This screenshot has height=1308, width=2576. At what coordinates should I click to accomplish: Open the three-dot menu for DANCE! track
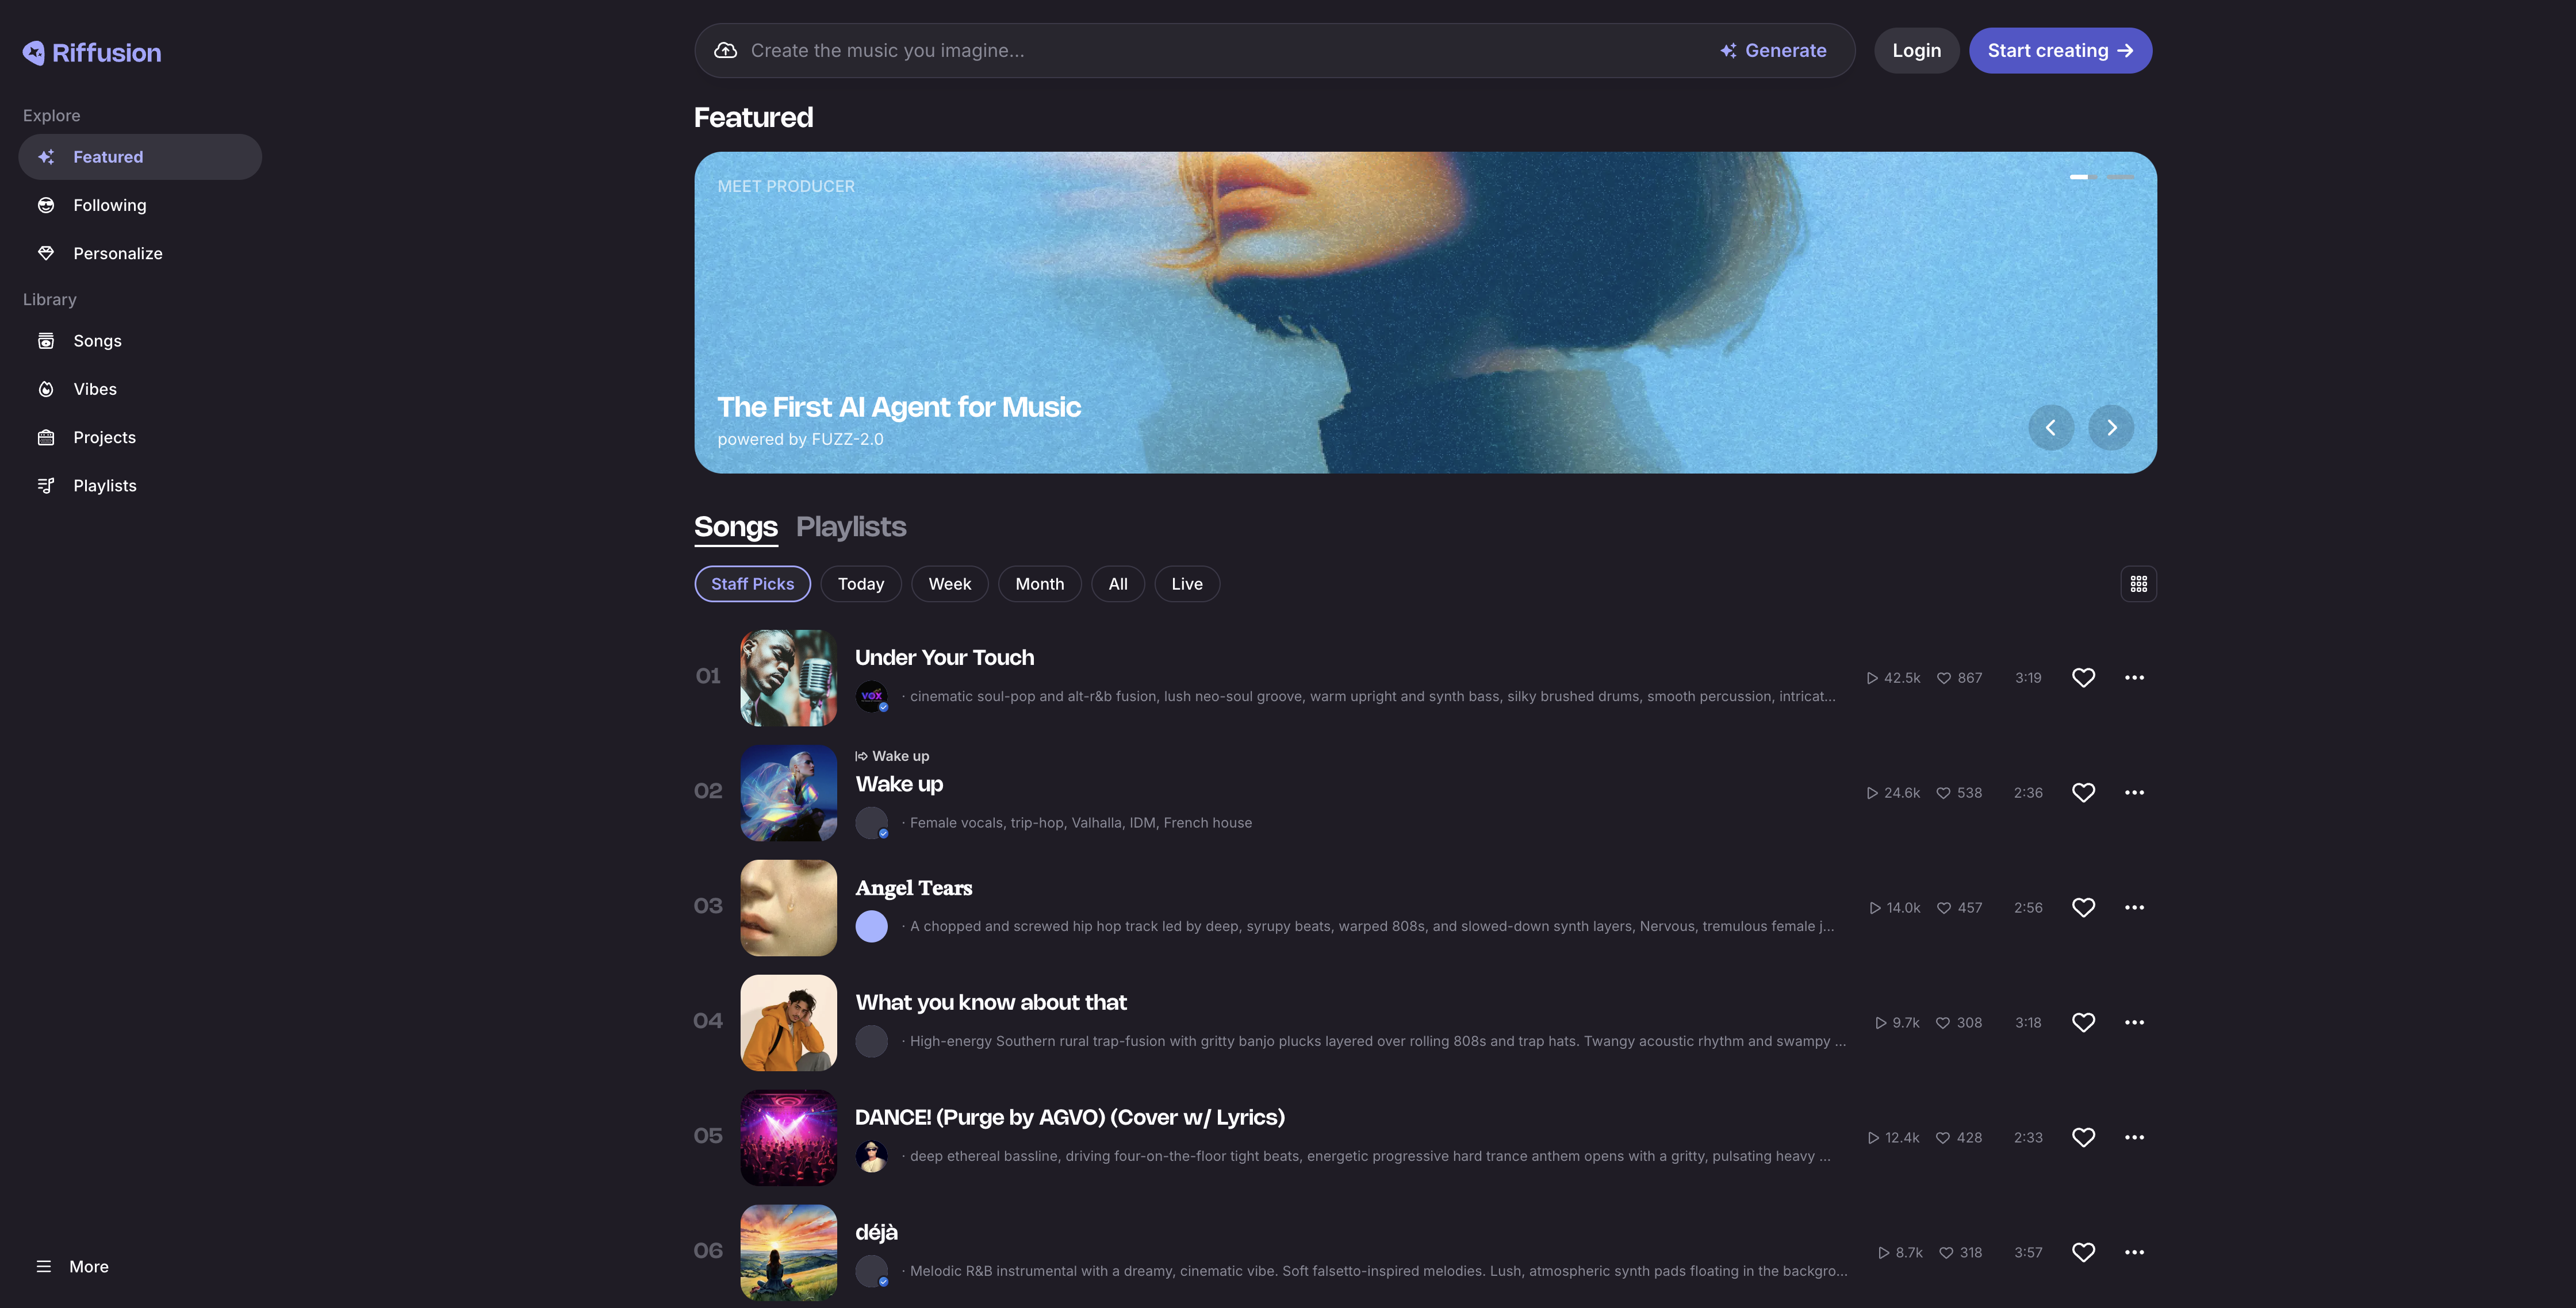pyautogui.click(x=2134, y=1137)
